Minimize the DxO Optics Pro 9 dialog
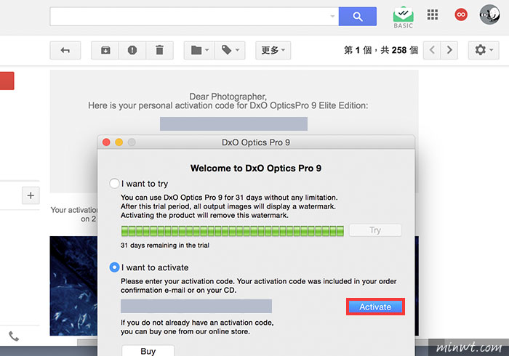 (x=119, y=142)
